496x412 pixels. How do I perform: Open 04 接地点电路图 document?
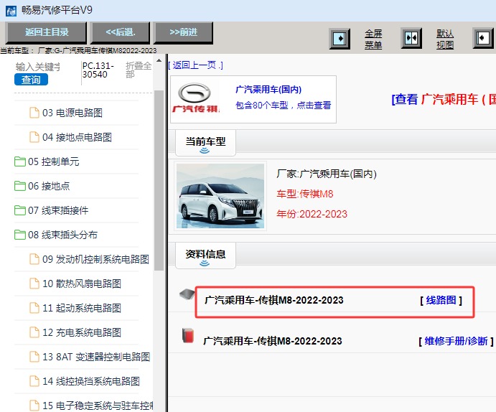point(77,137)
